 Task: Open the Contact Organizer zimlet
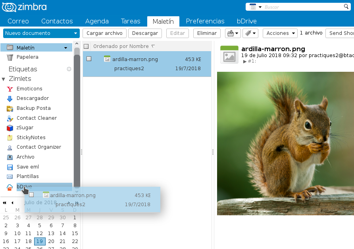39,147
